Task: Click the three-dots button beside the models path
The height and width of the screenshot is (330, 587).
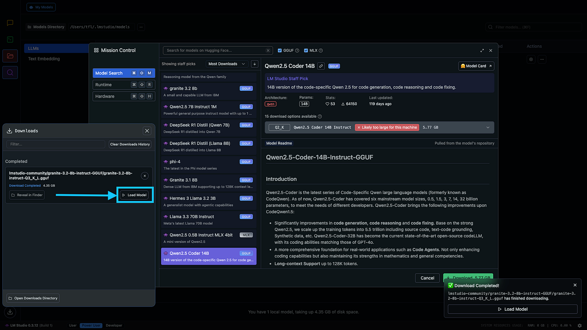Action: pyautogui.click(x=141, y=27)
